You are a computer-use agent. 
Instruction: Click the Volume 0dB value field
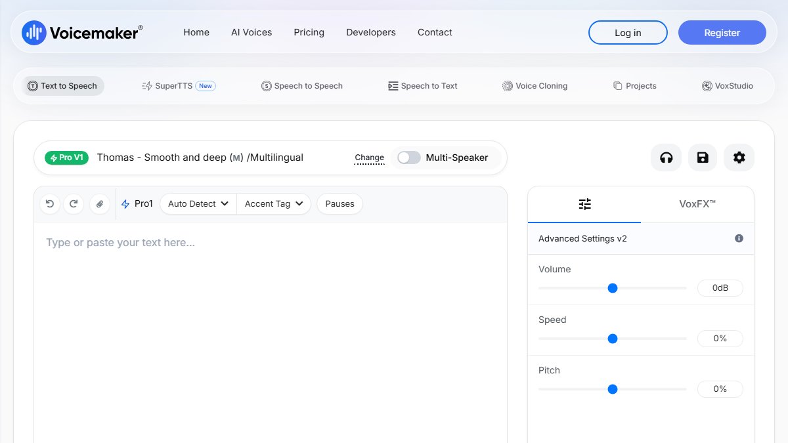[720, 288]
